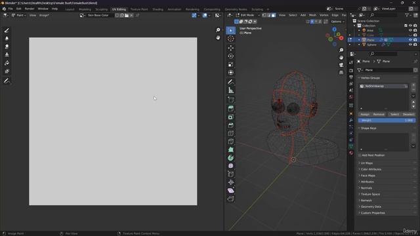The image size is (420, 236).
Task: Disable render for Cube camera icon
Action: [x=415, y=35]
